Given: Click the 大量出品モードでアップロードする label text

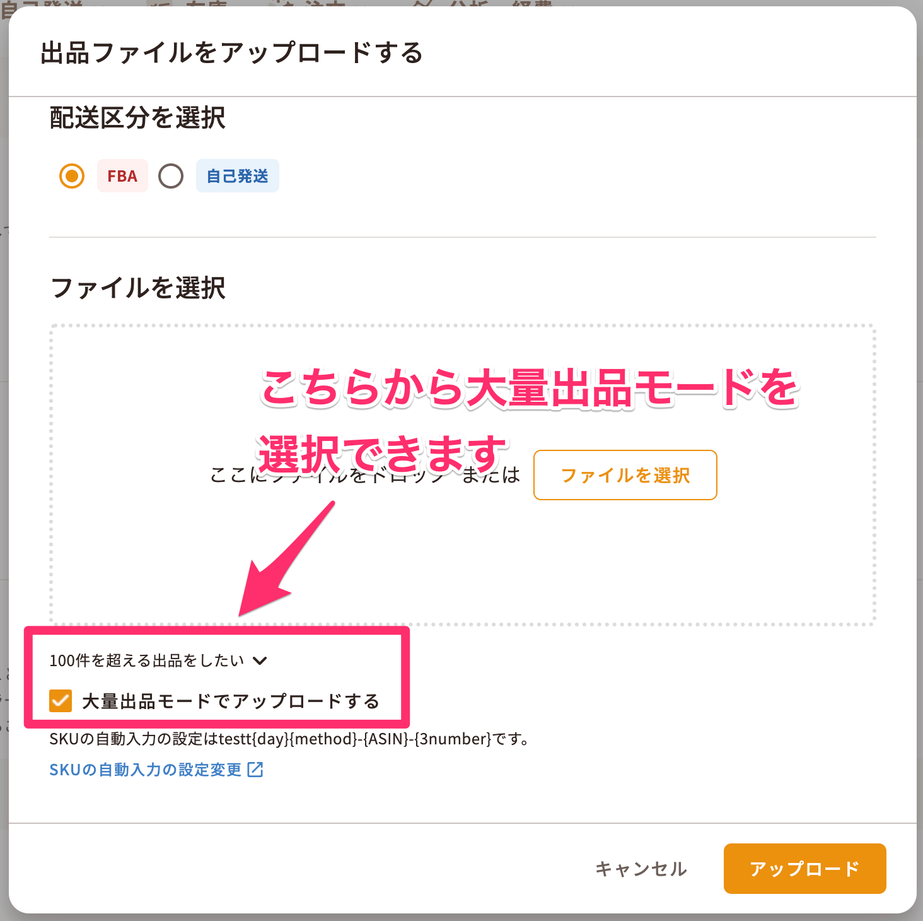Looking at the screenshot, I should coord(231,701).
